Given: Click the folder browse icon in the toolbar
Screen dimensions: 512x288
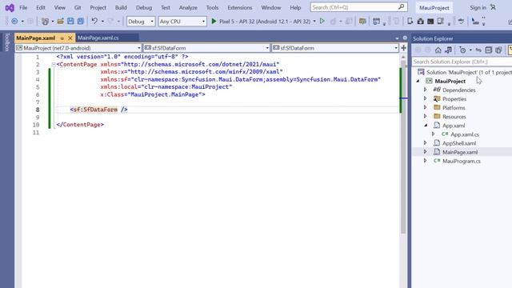Looking at the screenshot, I should coord(362,22).
